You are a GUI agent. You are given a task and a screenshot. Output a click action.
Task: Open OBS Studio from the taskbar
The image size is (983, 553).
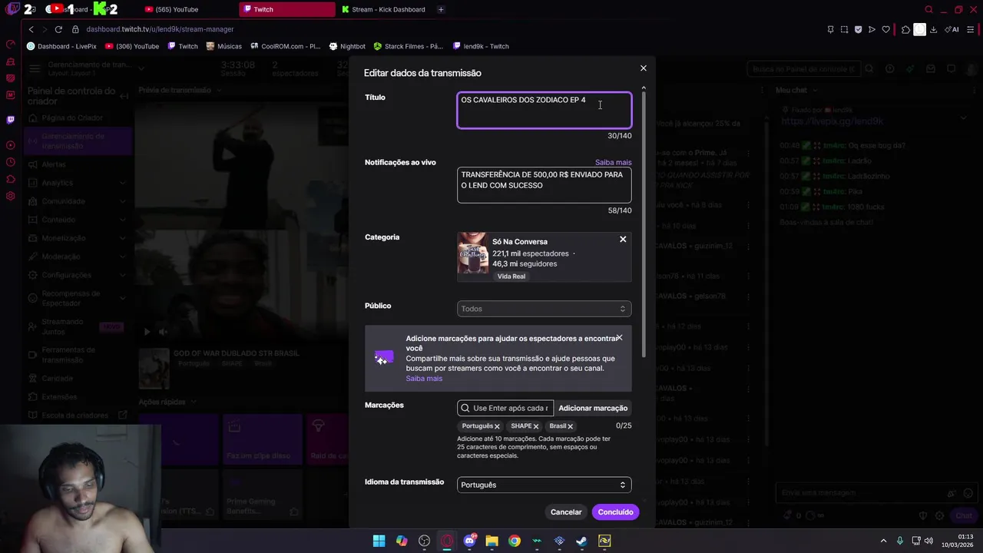pyautogui.click(x=424, y=541)
